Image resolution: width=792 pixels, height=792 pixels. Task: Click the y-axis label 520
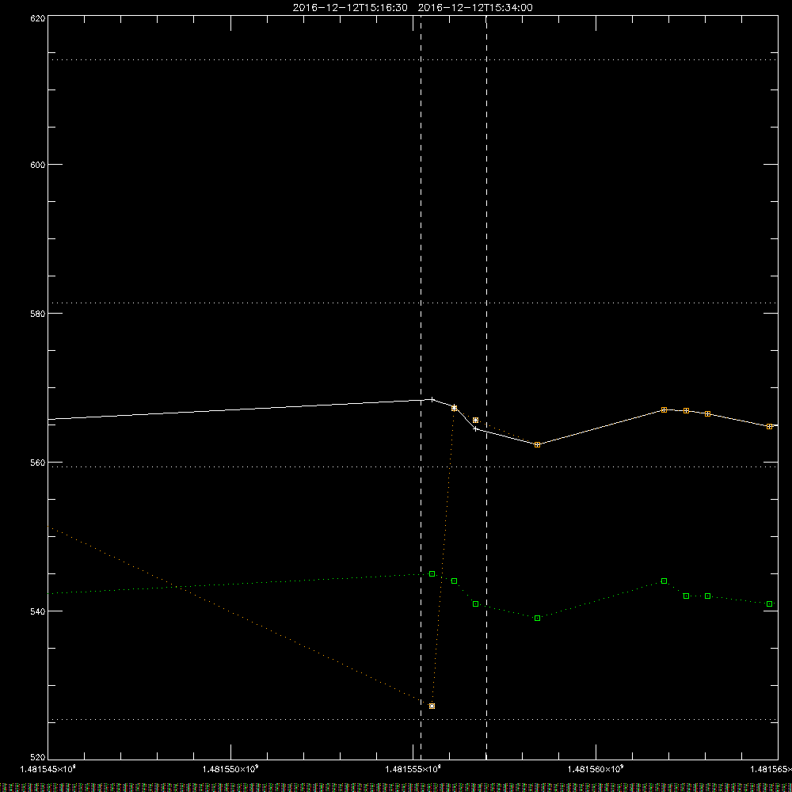coord(38,757)
